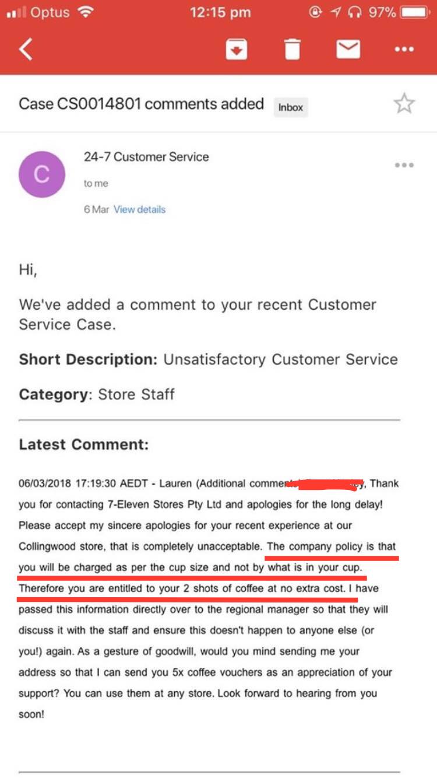The image size is (437, 778).
Task: Tap the Wi-Fi icon beside Optus
Action: pyautogui.click(x=86, y=12)
